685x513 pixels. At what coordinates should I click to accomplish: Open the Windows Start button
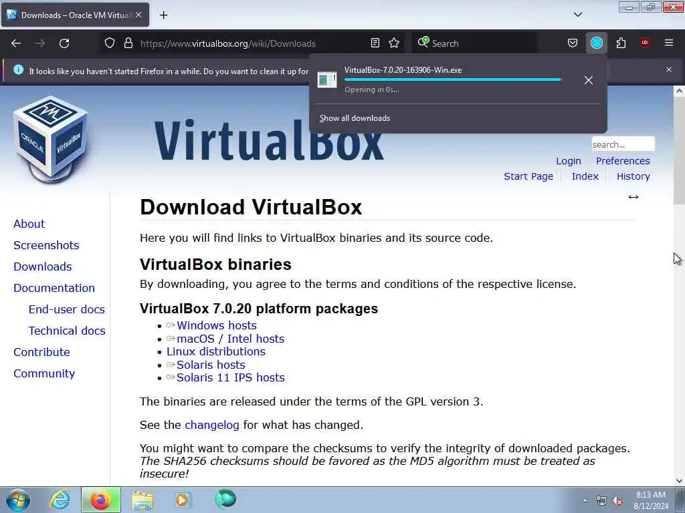[x=17, y=500]
